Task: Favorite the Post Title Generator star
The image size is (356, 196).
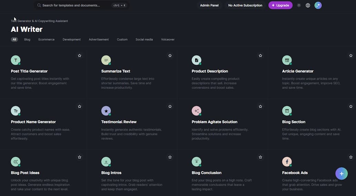Action: point(80,56)
